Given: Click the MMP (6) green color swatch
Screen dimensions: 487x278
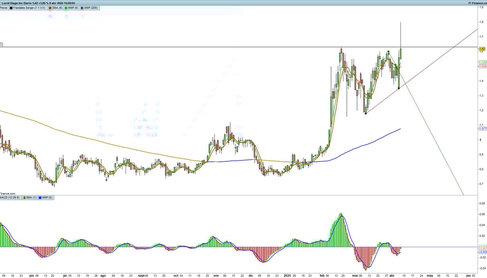Looking at the screenshot, I should point(66,8).
